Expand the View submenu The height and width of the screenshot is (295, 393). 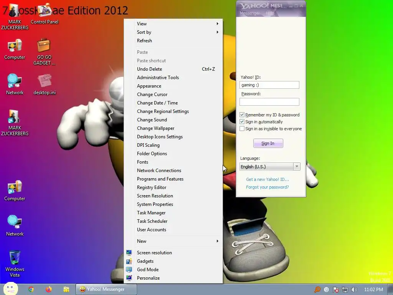pyautogui.click(x=173, y=23)
